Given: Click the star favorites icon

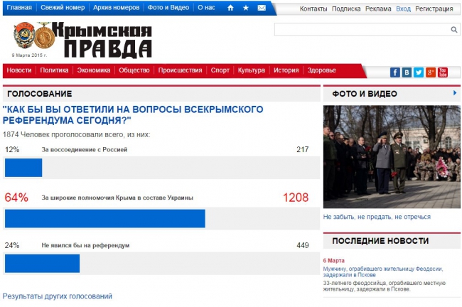Looking at the screenshot, I should click(x=246, y=8).
